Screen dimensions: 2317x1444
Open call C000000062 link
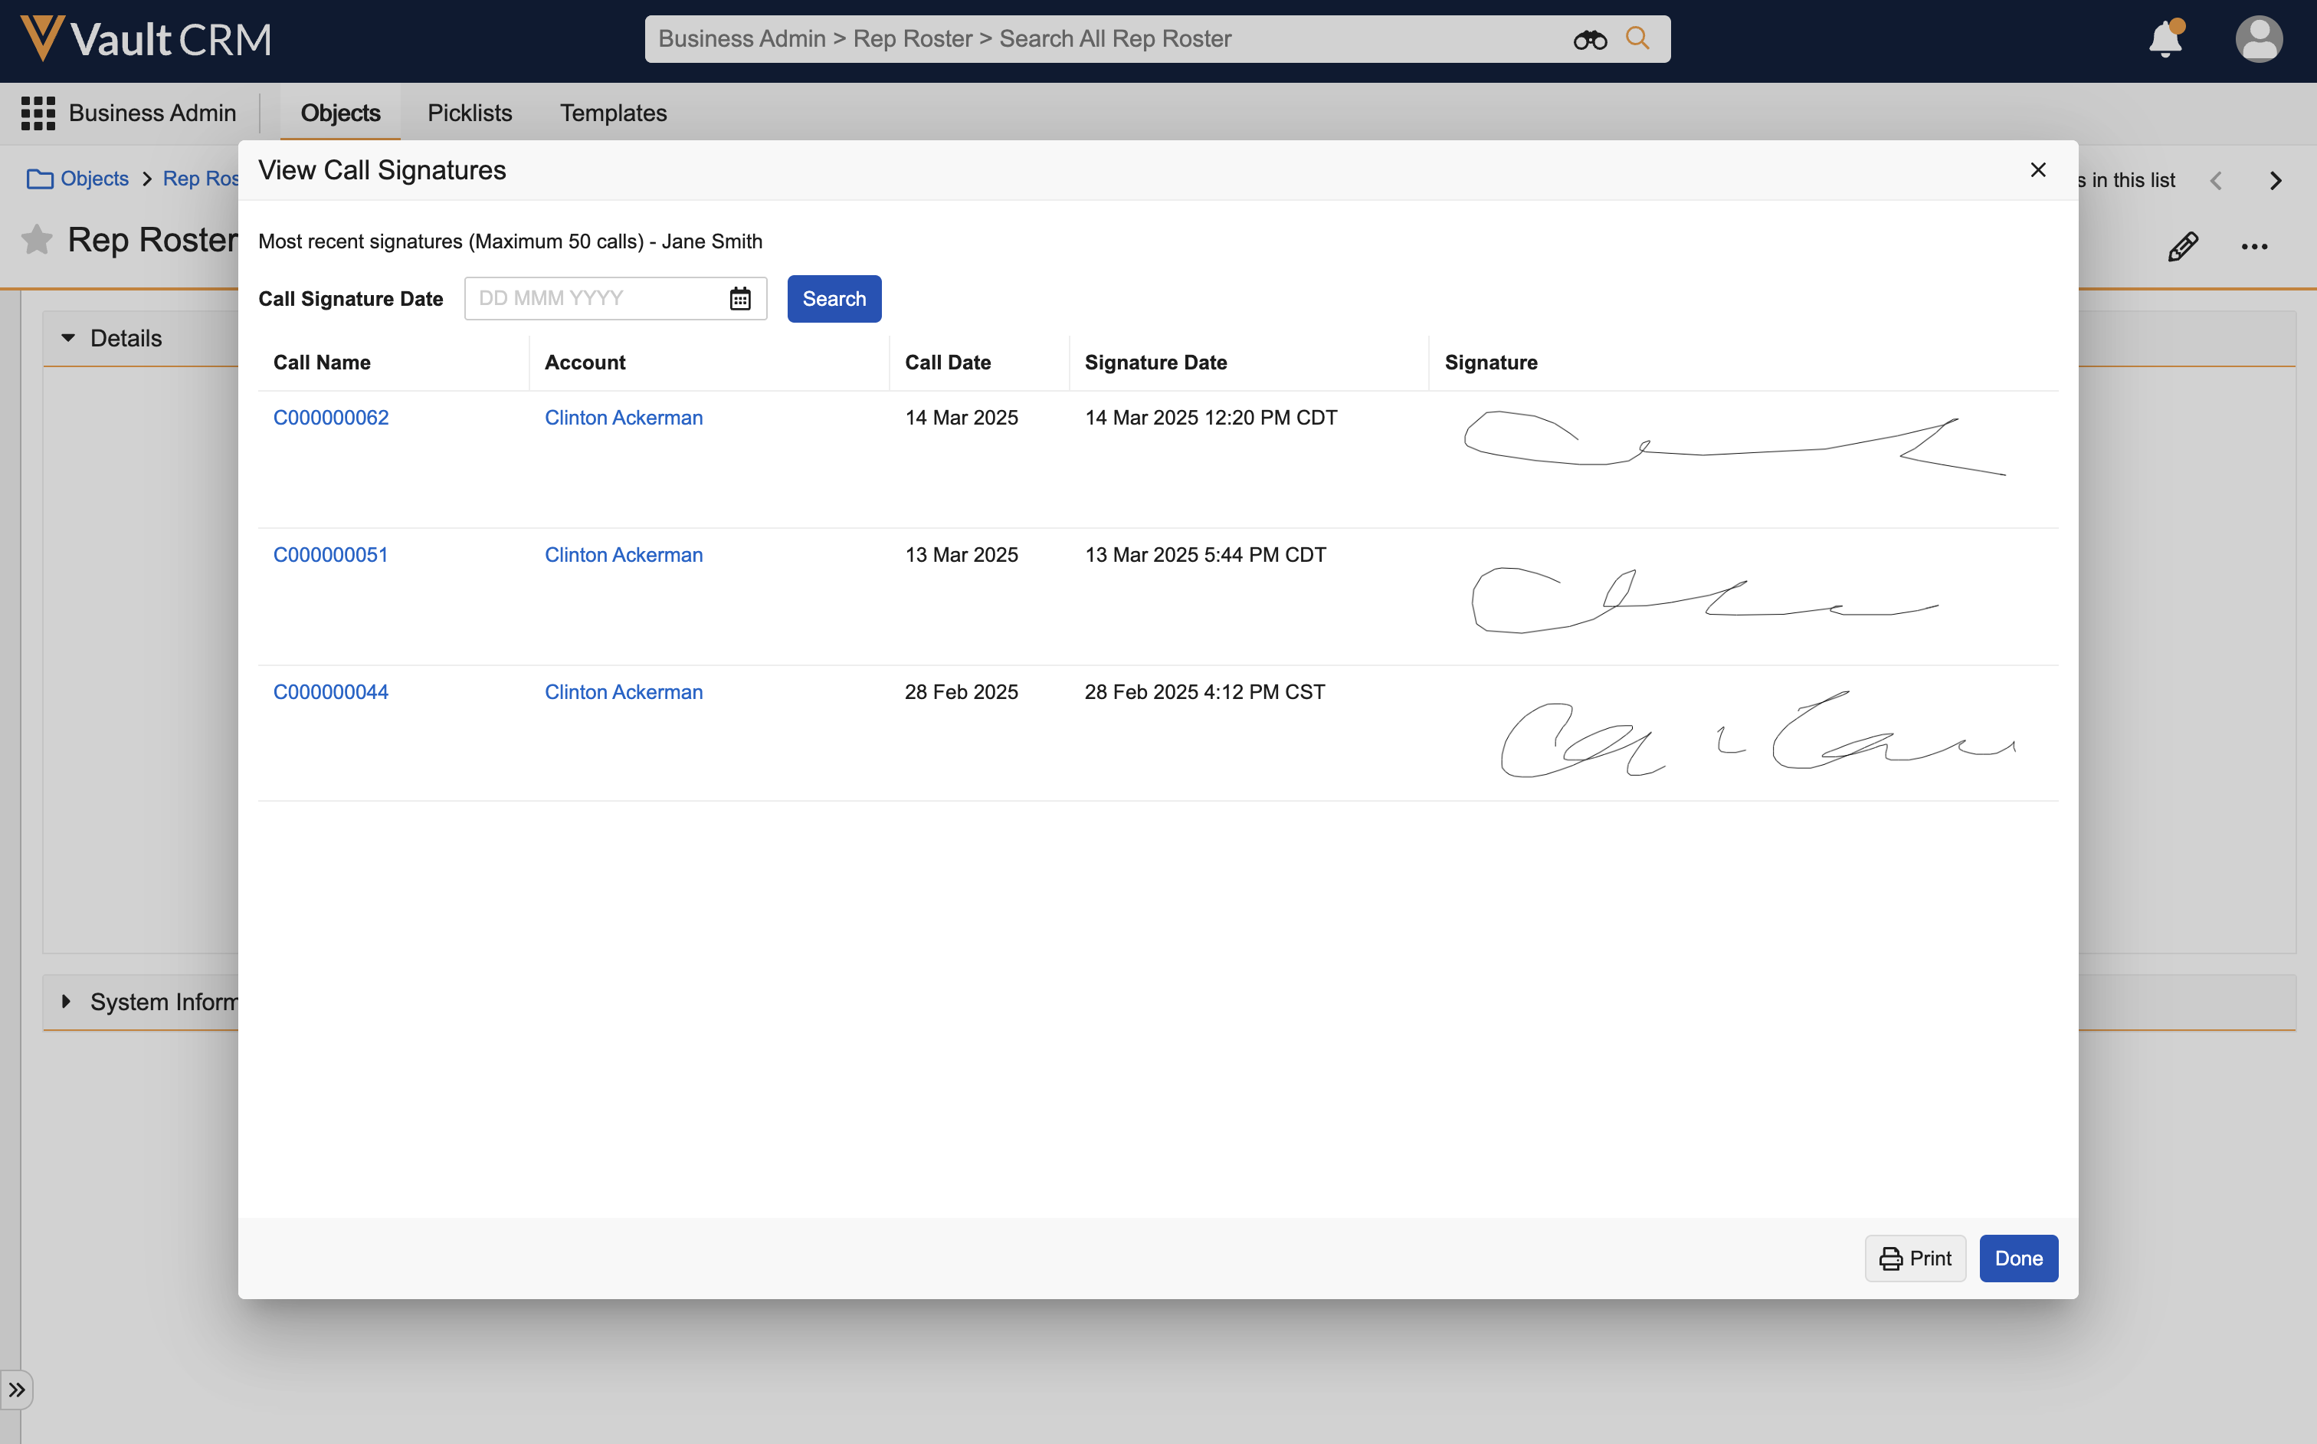click(330, 418)
